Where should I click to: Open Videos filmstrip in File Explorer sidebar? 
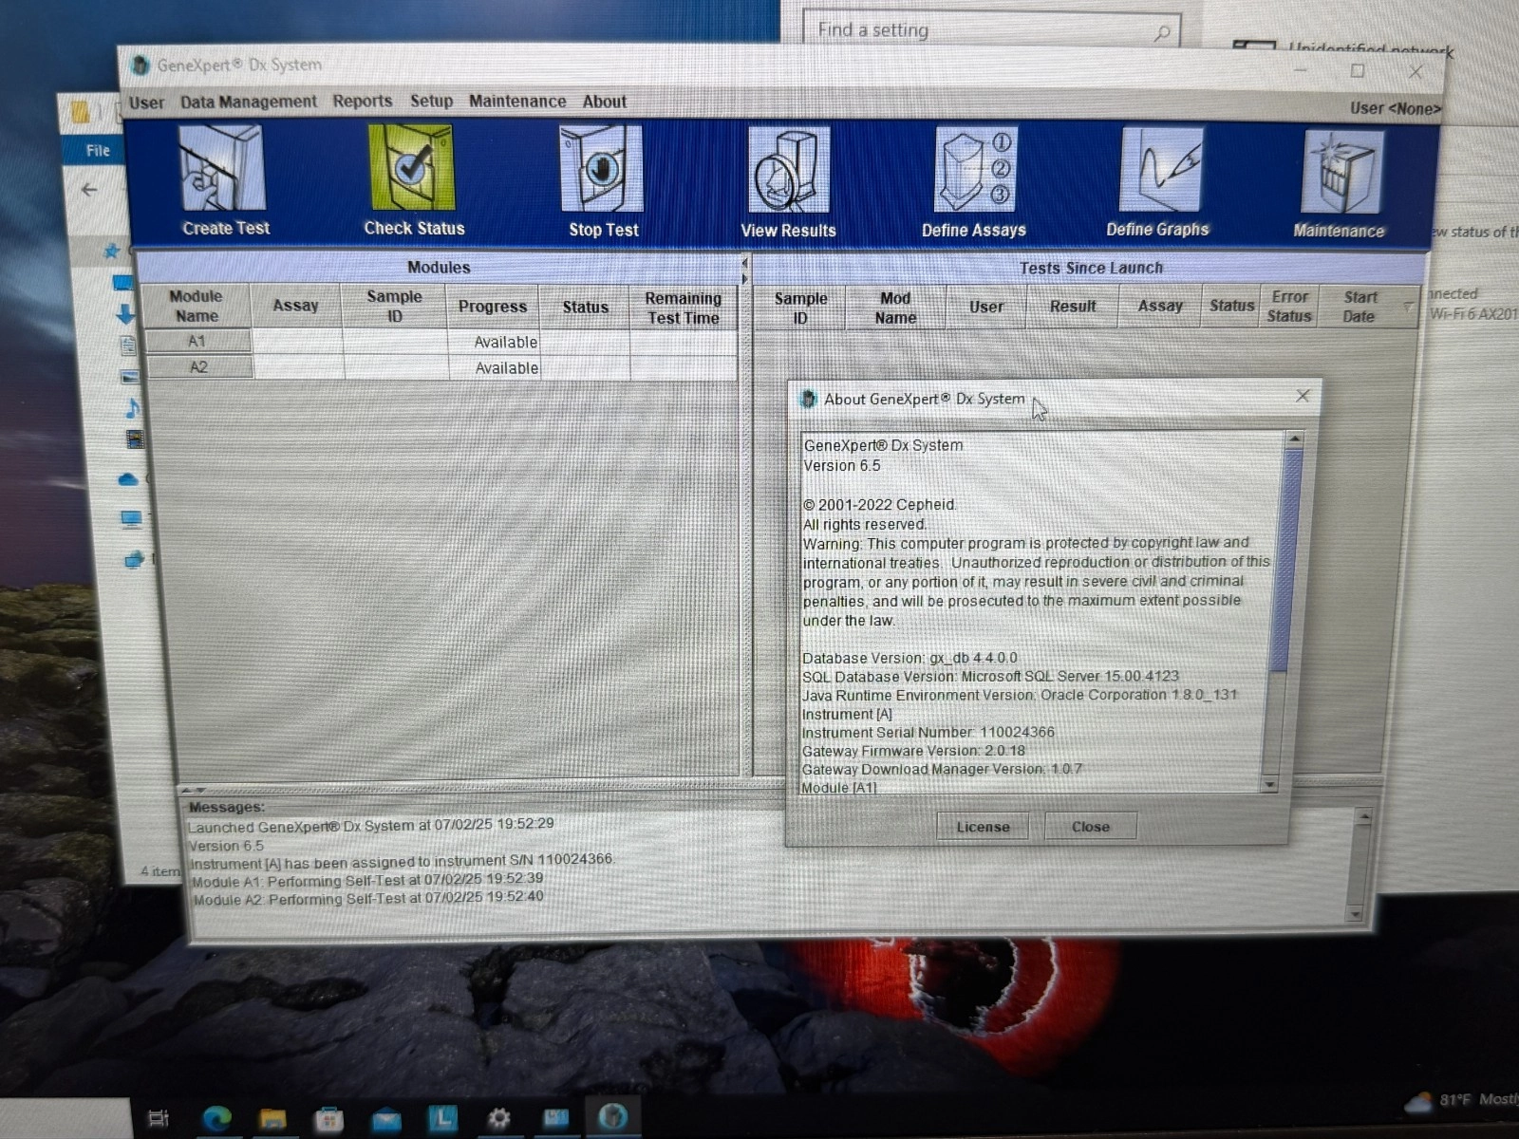pos(135,439)
